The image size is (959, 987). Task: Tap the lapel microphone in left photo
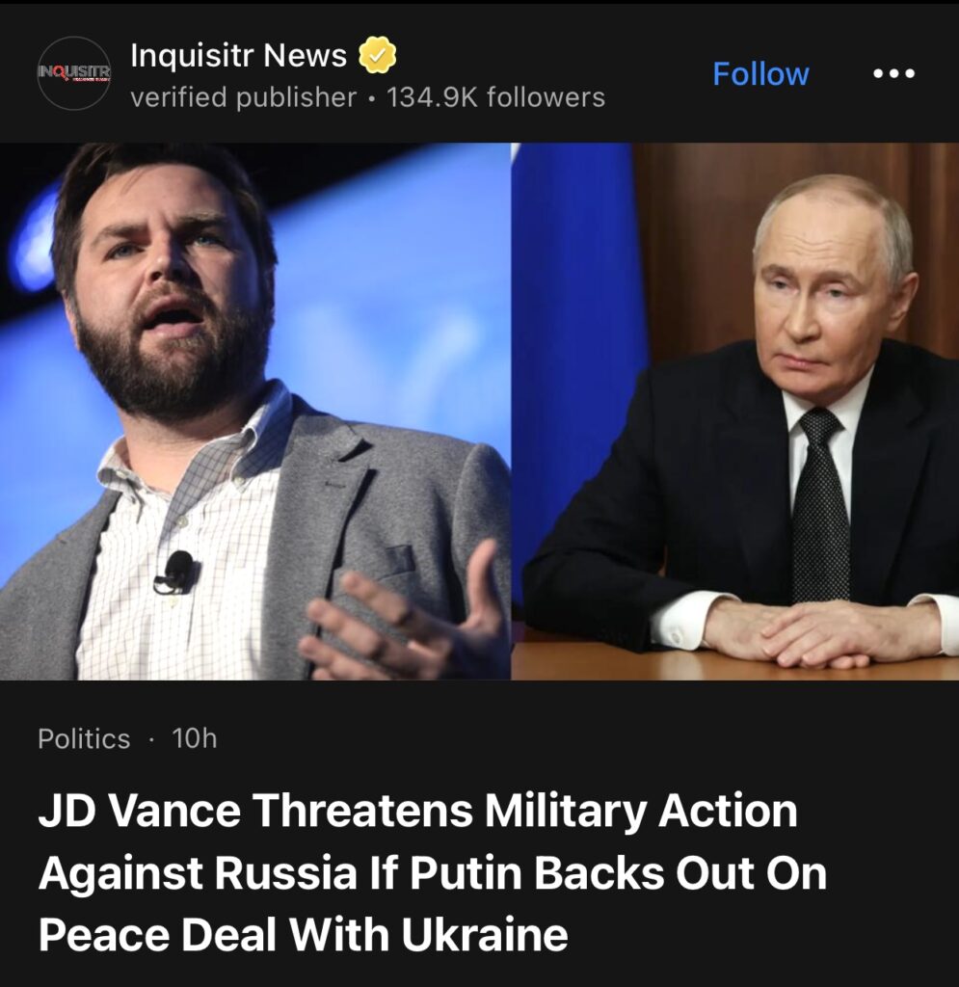click(176, 573)
